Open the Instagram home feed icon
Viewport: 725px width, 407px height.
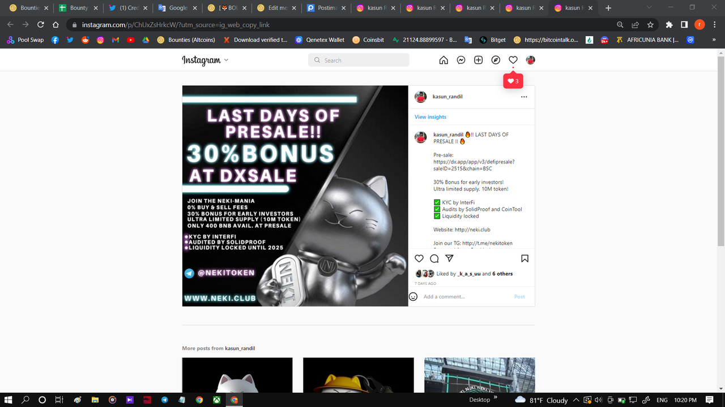[443, 59]
